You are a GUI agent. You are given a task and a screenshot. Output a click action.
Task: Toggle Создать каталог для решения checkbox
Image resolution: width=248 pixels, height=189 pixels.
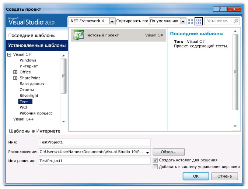(x=155, y=160)
